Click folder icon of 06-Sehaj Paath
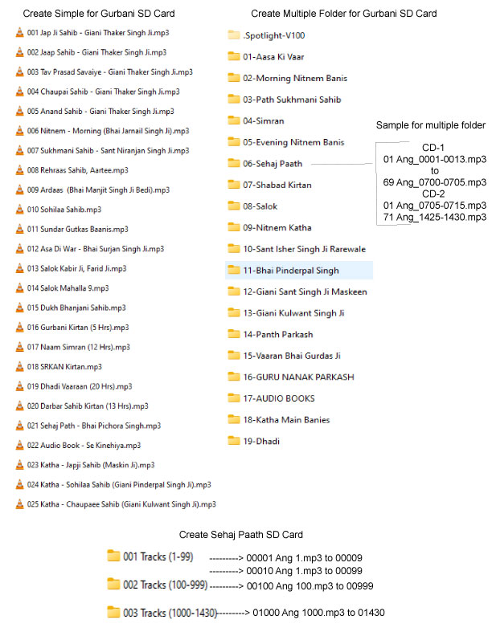Viewport: 492px width, 636px height. click(234, 163)
